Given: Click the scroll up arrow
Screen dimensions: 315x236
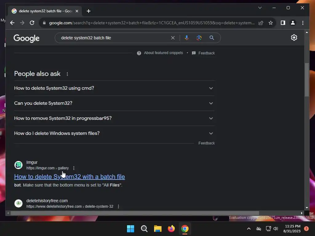Looking at the screenshot, I should coord(307,32).
